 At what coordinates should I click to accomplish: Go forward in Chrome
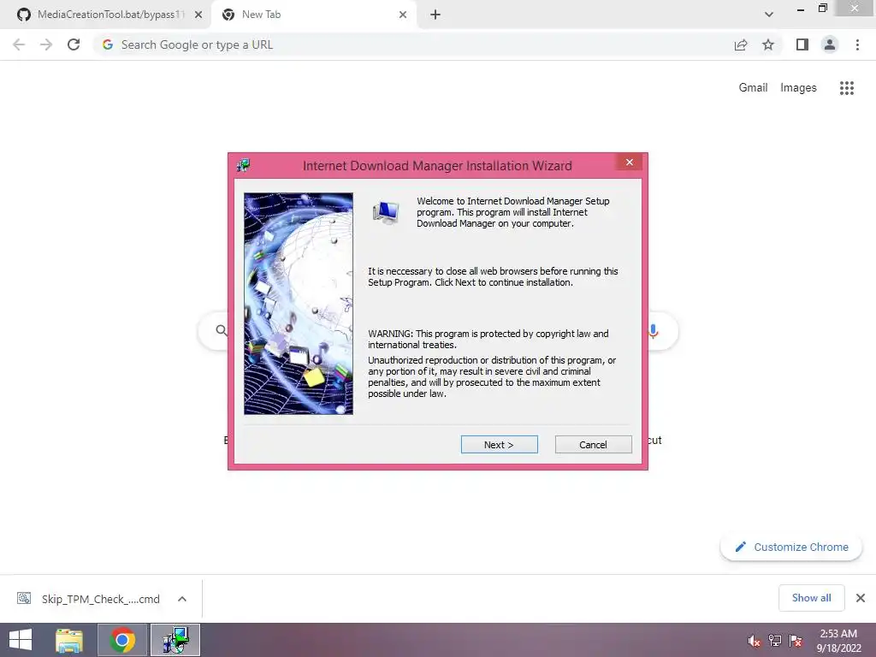(46, 44)
